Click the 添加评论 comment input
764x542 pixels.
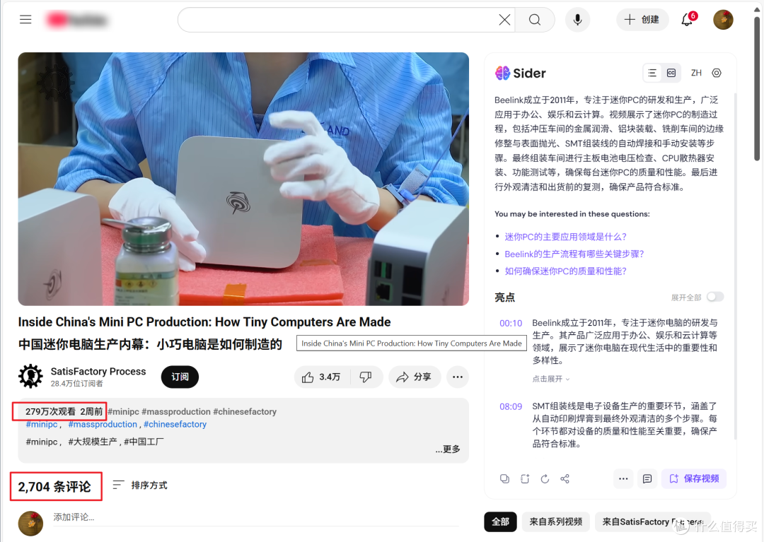pos(256,517)
